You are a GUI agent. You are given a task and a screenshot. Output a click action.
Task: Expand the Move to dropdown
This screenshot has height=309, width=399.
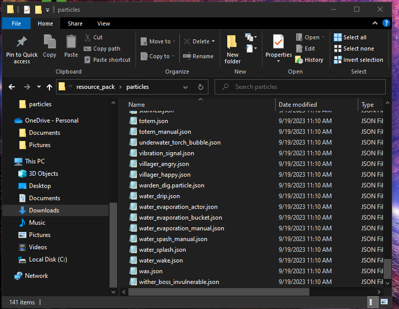(175, 41)
